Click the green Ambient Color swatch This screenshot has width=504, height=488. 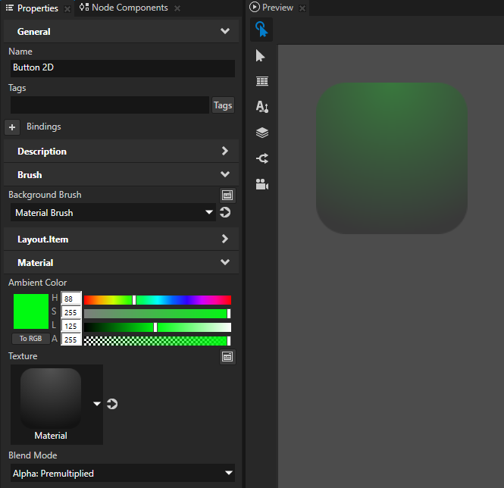30,311
